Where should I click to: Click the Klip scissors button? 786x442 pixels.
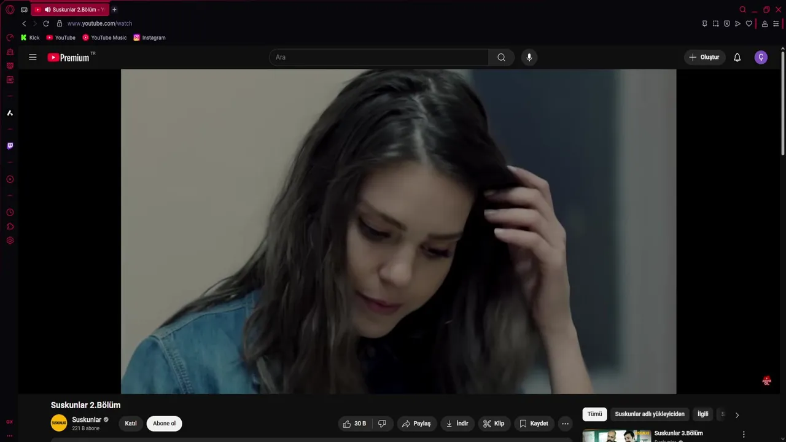494,424
